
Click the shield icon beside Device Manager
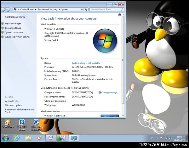click(x=3, y=24)
